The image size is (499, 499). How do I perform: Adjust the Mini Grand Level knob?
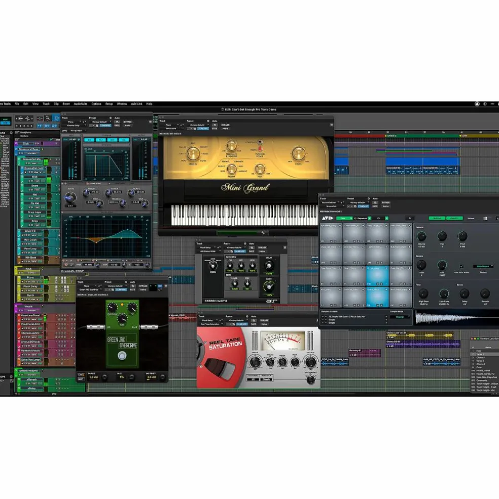point(299,153)
